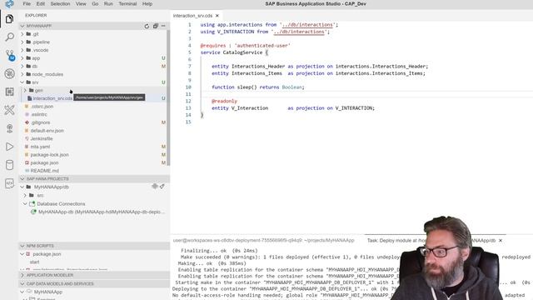Open the Run Configurations play icon
Viewport: 533px width, 300px height.
click(x=9, y=147)
